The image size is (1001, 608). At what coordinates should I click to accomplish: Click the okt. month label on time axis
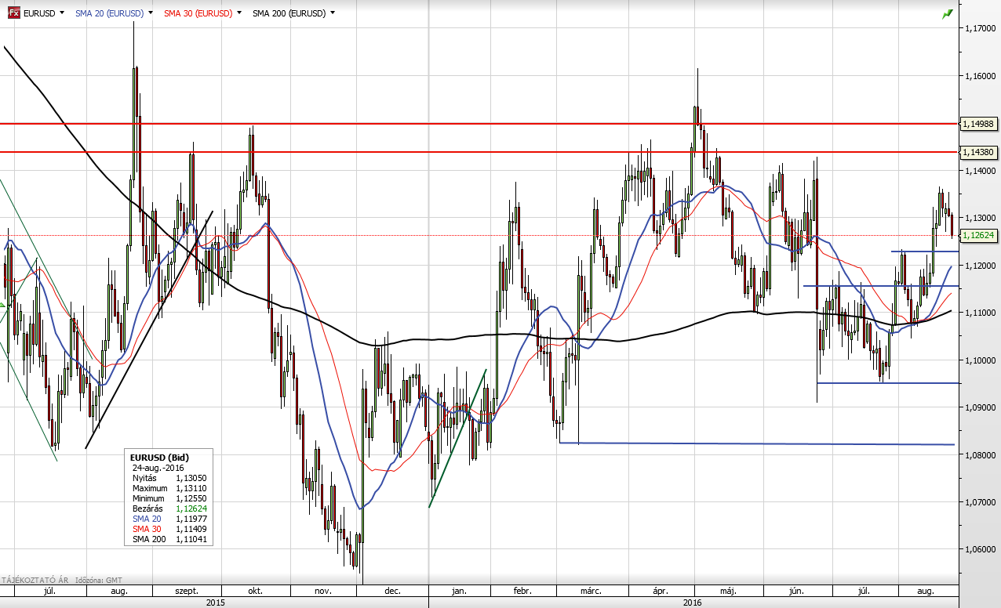[255, 592]
